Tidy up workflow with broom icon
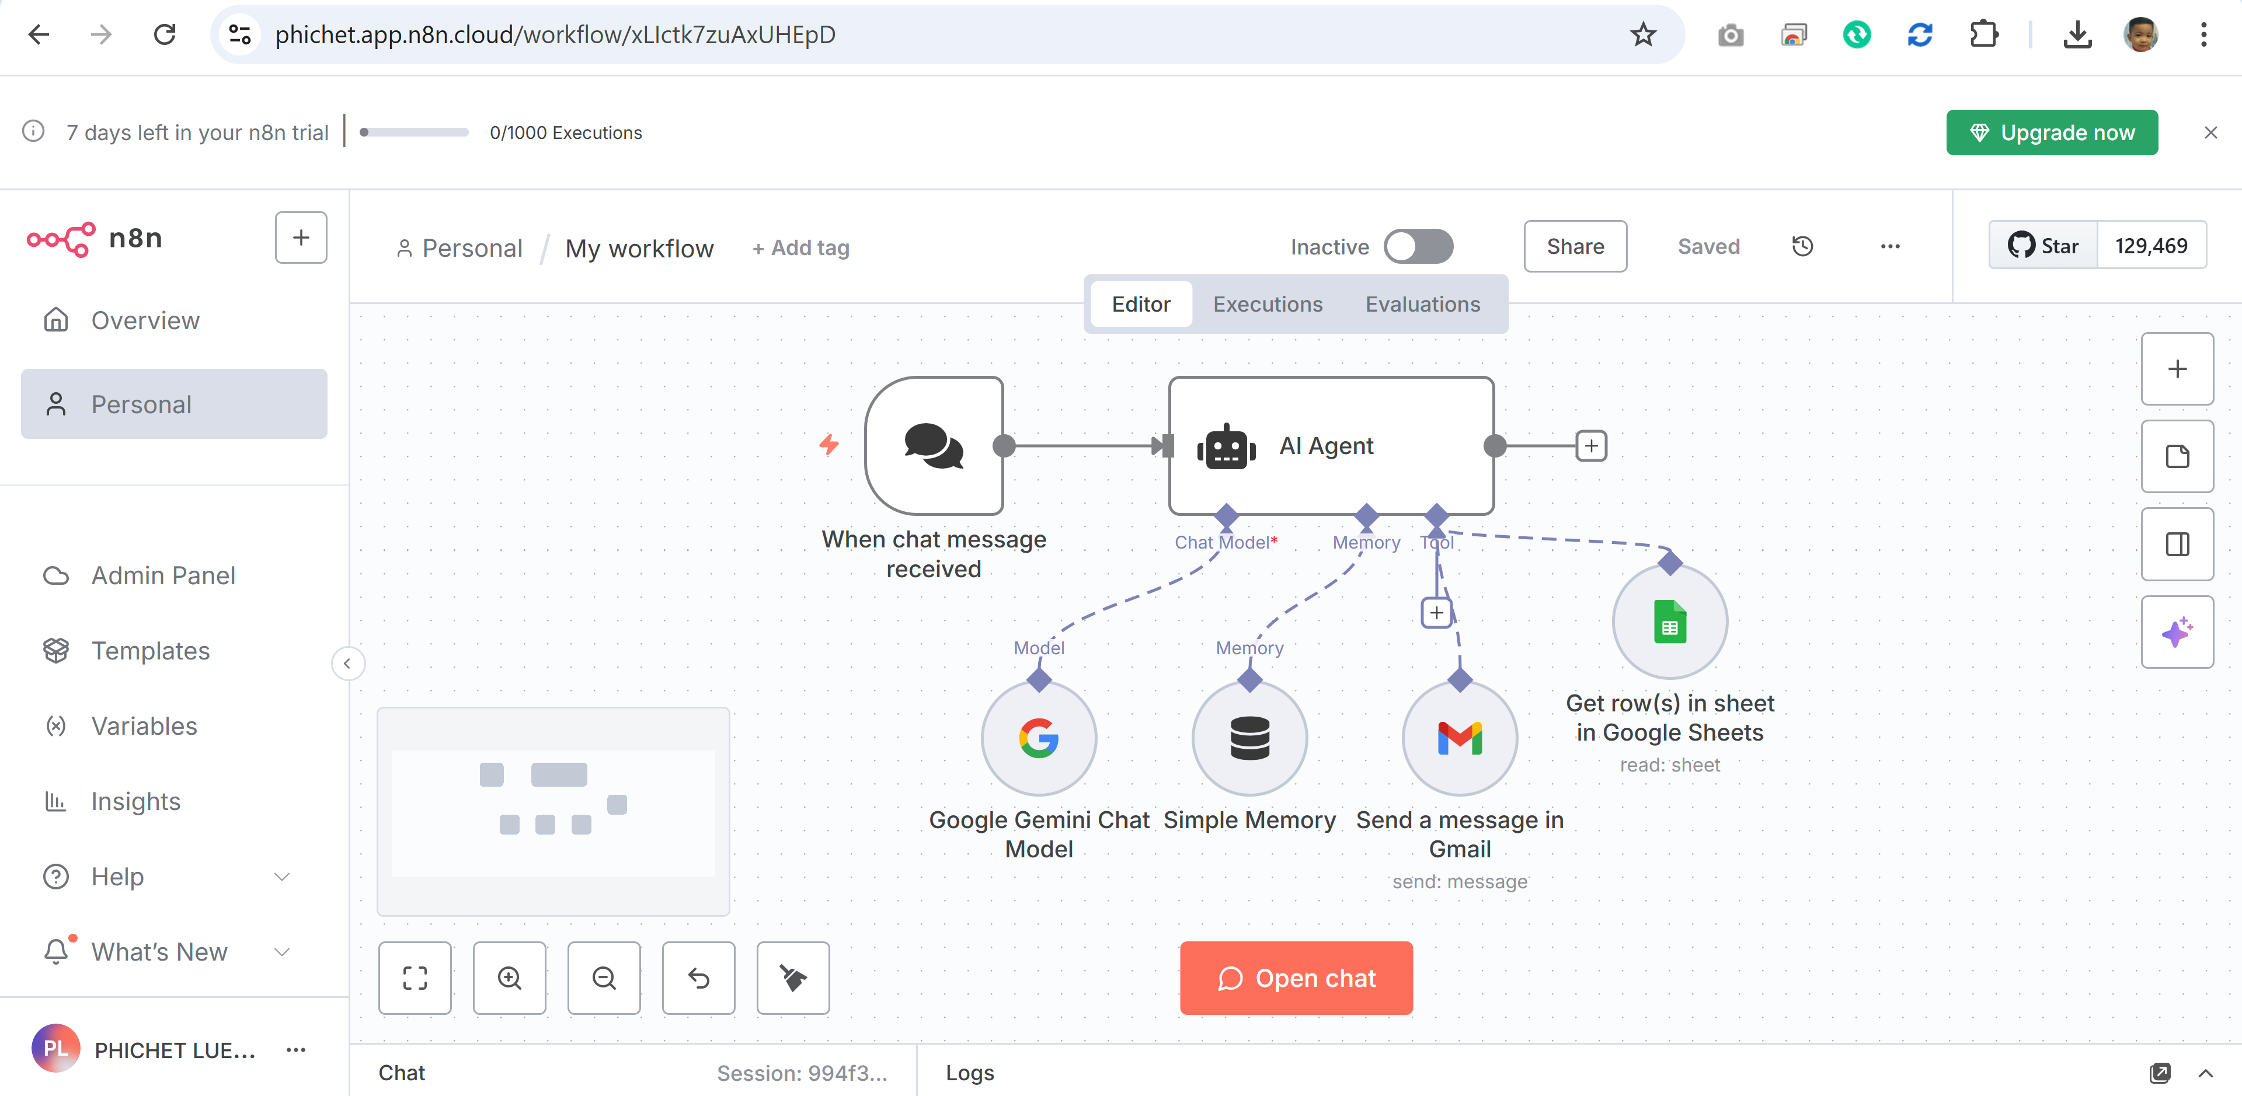This screenshot has height=1096, width=2242. tap(793, 978)
